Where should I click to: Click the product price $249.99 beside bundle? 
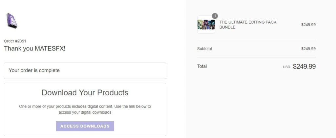click(308, 25)
